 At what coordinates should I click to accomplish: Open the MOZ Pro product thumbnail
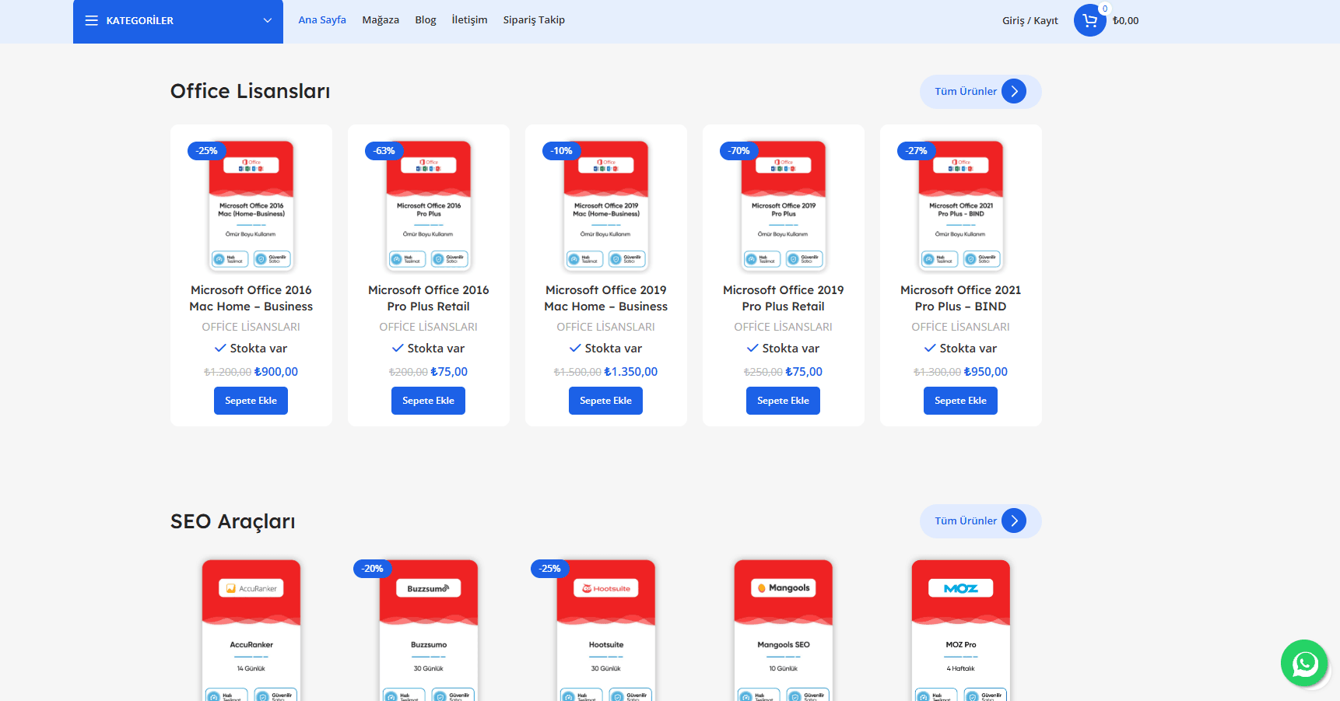(x=961, y=630)
